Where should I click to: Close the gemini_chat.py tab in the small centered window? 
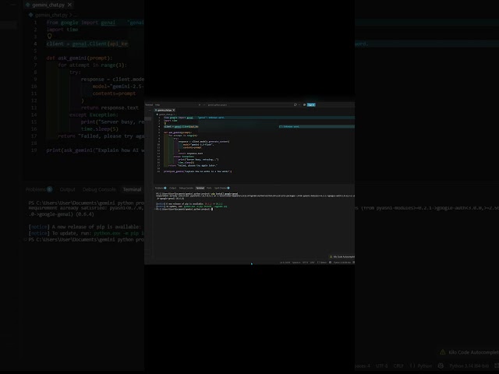174,110
